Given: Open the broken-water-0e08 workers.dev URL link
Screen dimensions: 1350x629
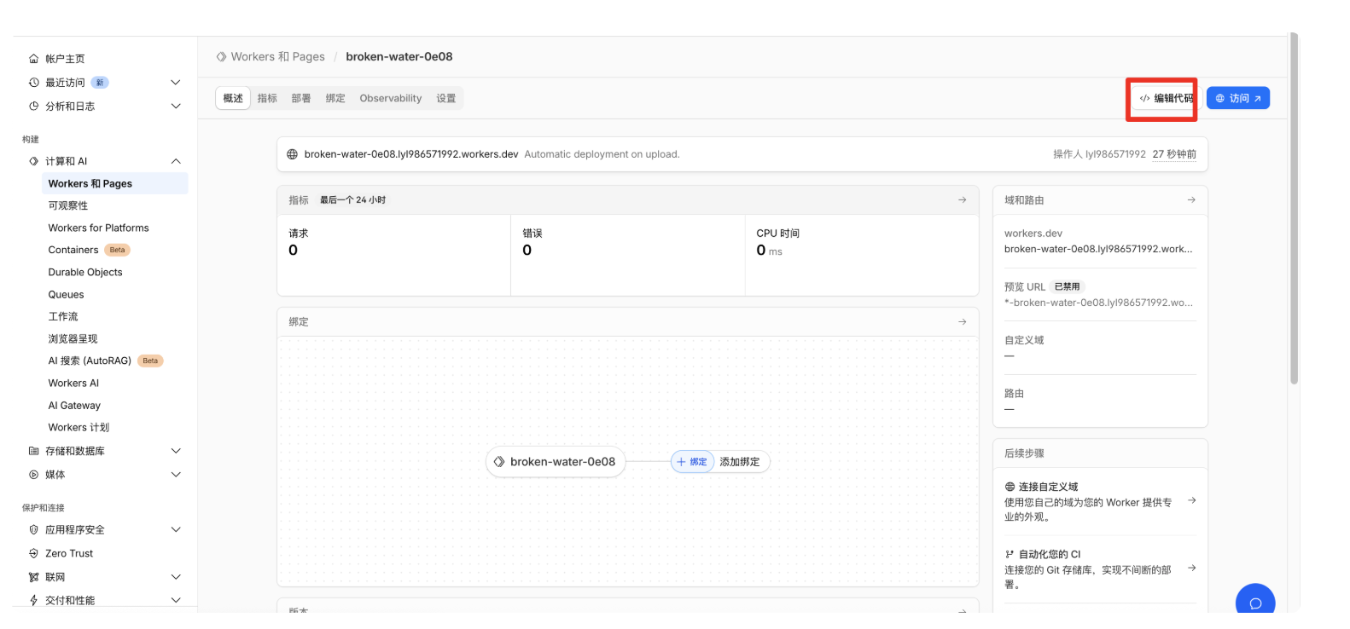Looking at the screenshot, I should [x=410, y=154].
